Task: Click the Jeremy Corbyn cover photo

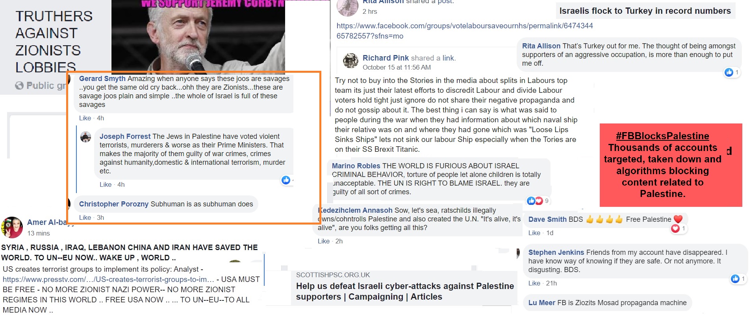Action: [x=198, y=37]
